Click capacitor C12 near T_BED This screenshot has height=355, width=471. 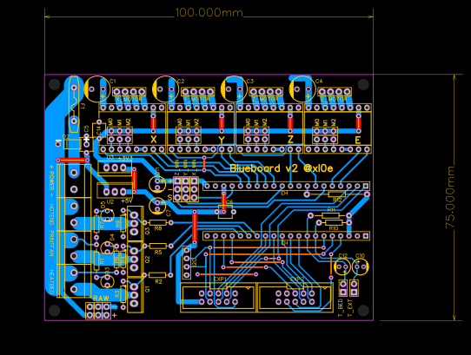click(342, 266)
